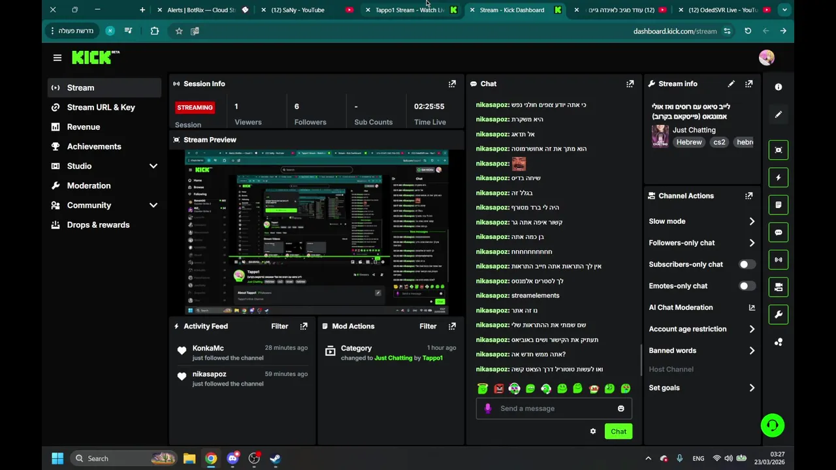
Task: Toggle the chat bubble widget icon
Action: (779, 232)
